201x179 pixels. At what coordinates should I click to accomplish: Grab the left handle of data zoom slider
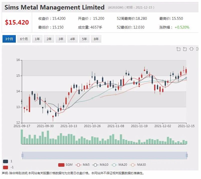click(23, 155)
